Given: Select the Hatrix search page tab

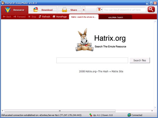Looking at the screenshot, I should point(84,17).
